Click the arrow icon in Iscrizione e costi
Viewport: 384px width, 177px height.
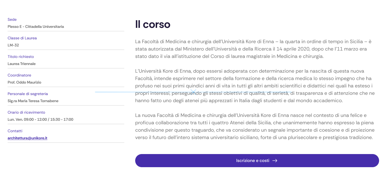click(275, 161)
